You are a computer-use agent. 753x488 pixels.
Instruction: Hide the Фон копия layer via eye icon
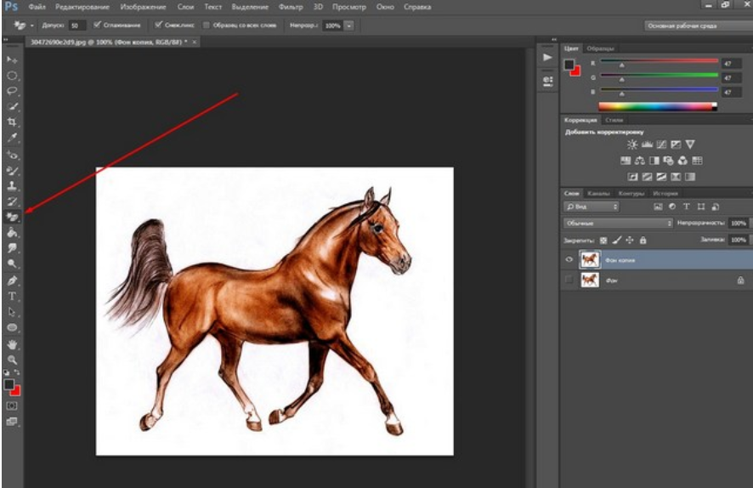coord(569,258)
